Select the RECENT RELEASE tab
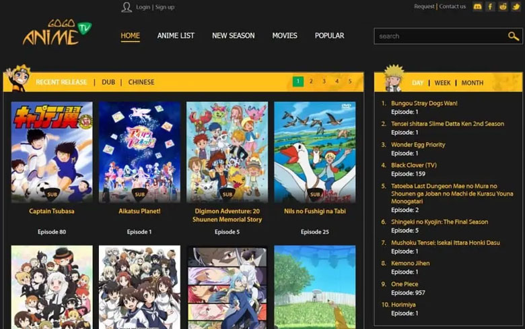 tap(61, 82)
